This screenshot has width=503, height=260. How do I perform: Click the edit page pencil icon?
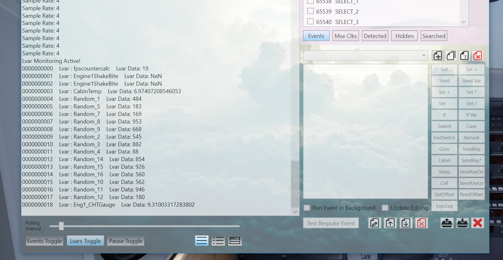374,223
